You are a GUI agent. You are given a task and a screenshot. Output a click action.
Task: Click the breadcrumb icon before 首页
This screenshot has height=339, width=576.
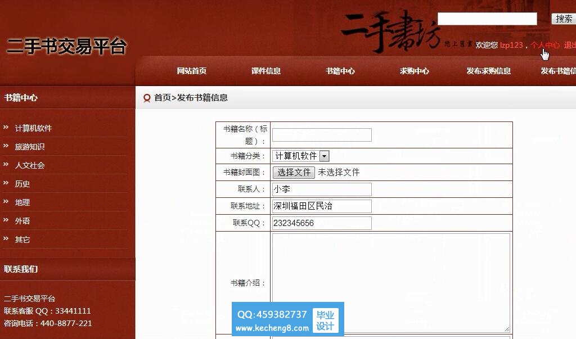pyautogui.click(x=147, y=98)
